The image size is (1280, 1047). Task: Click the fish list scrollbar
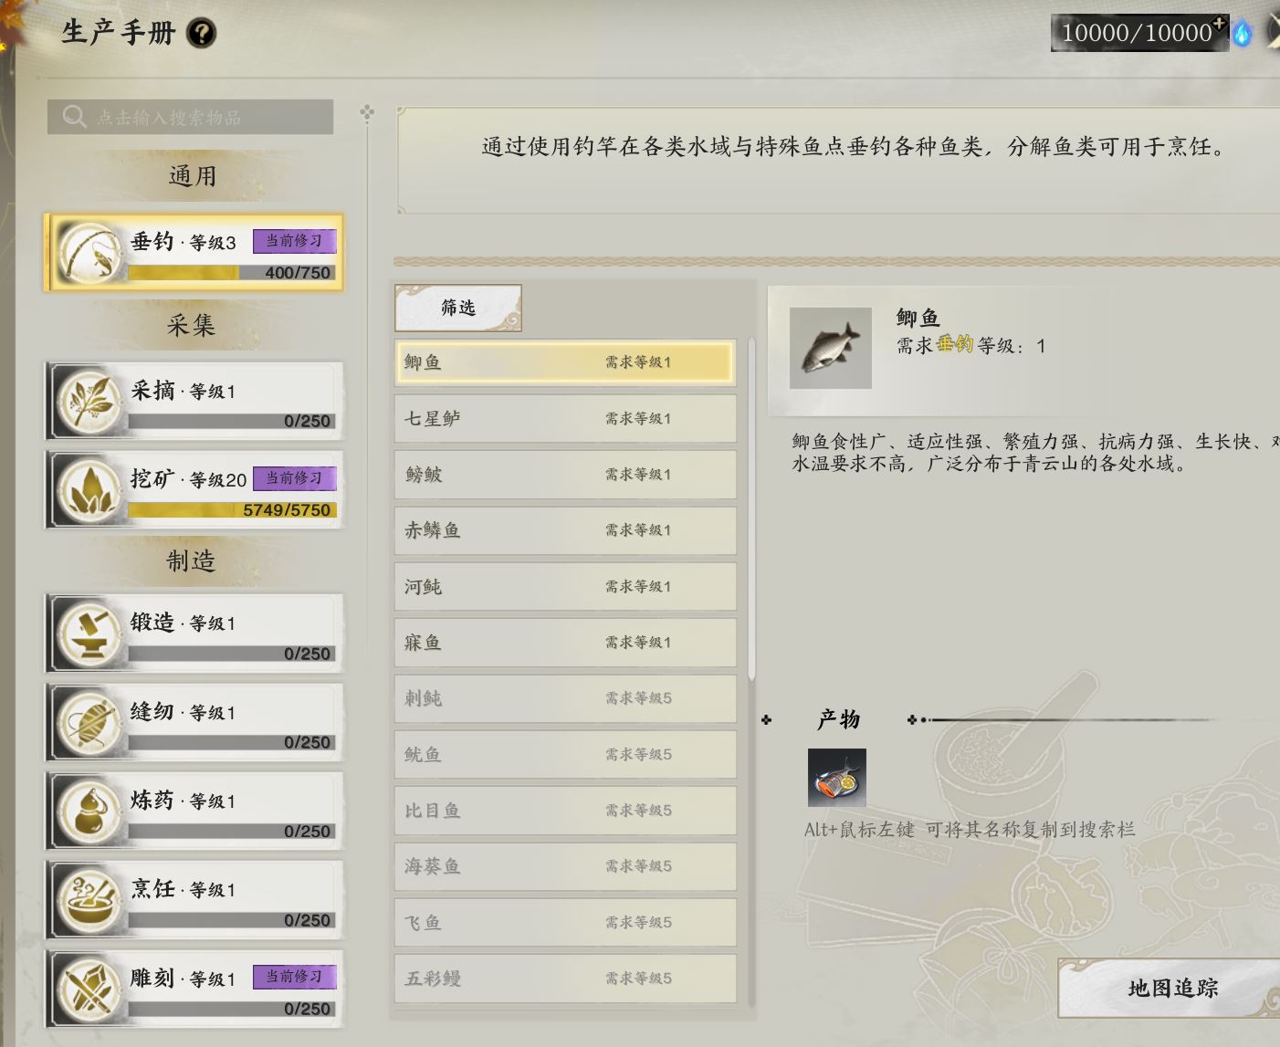pos(751,509)
